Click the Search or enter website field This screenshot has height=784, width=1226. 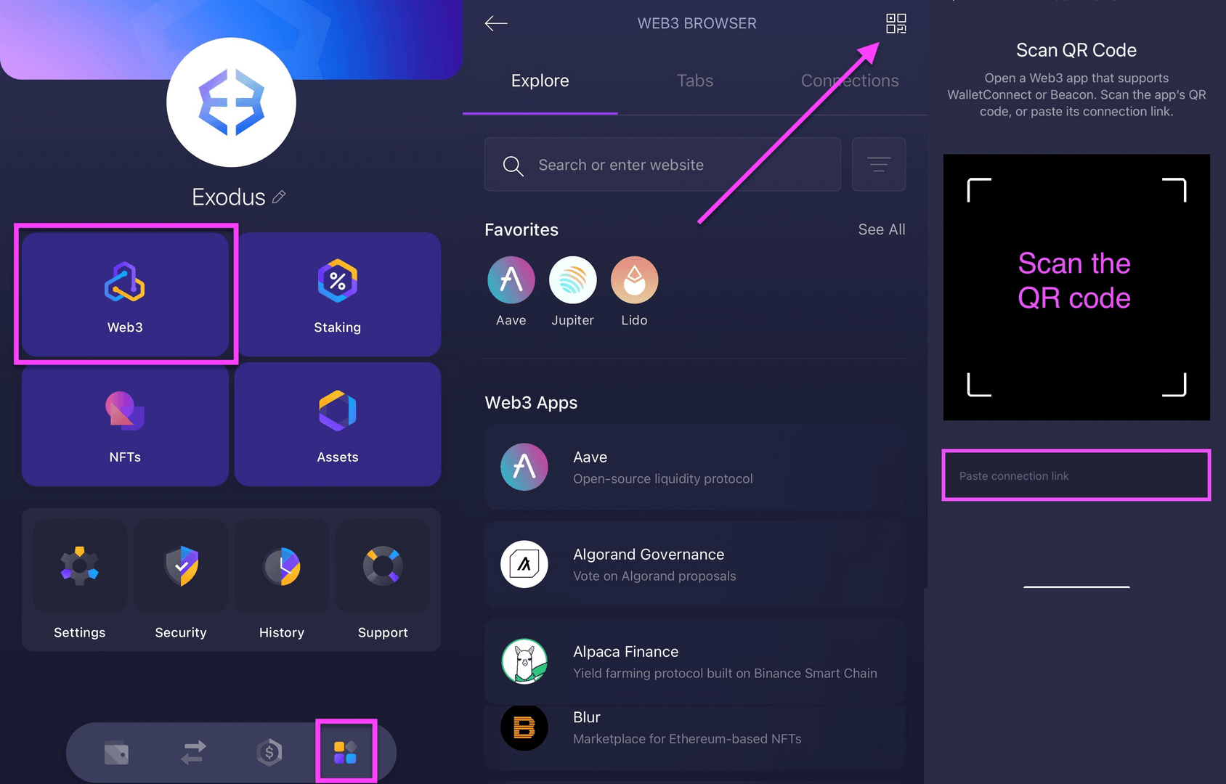pyautogui.click(x=662, y=165)
